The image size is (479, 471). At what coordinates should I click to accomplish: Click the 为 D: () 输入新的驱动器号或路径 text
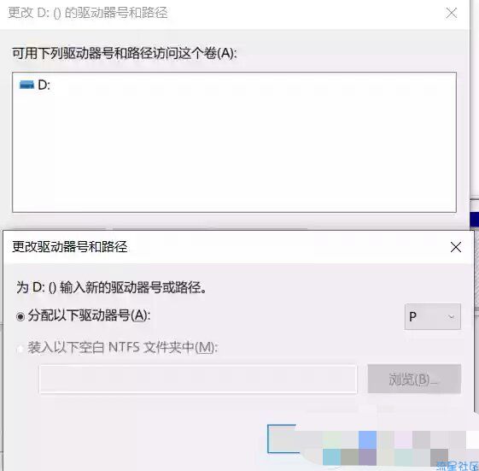click(x=112, y=287)
